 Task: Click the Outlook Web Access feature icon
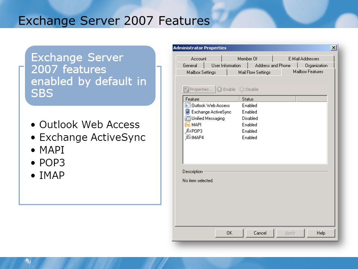(x=188, y=105)
